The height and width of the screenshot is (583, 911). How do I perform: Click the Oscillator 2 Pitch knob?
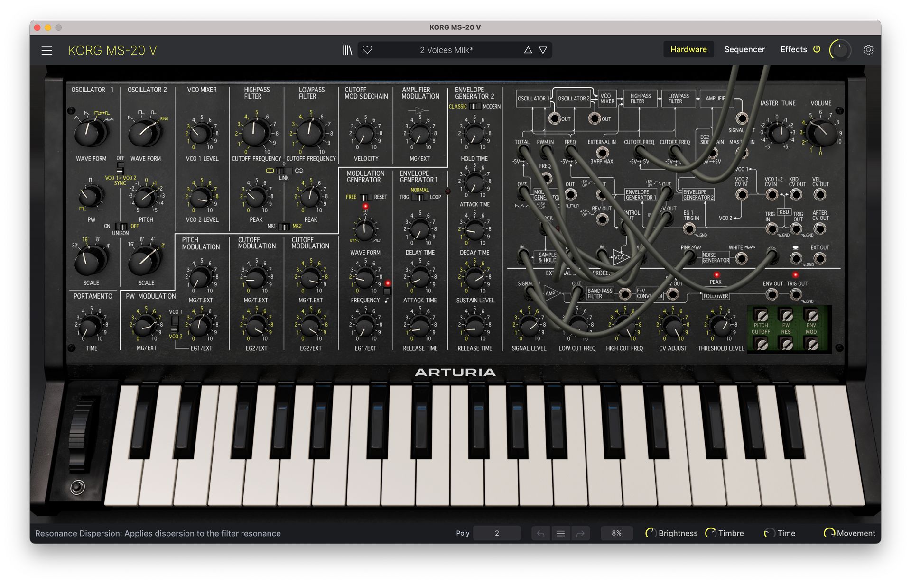(145, 197)
